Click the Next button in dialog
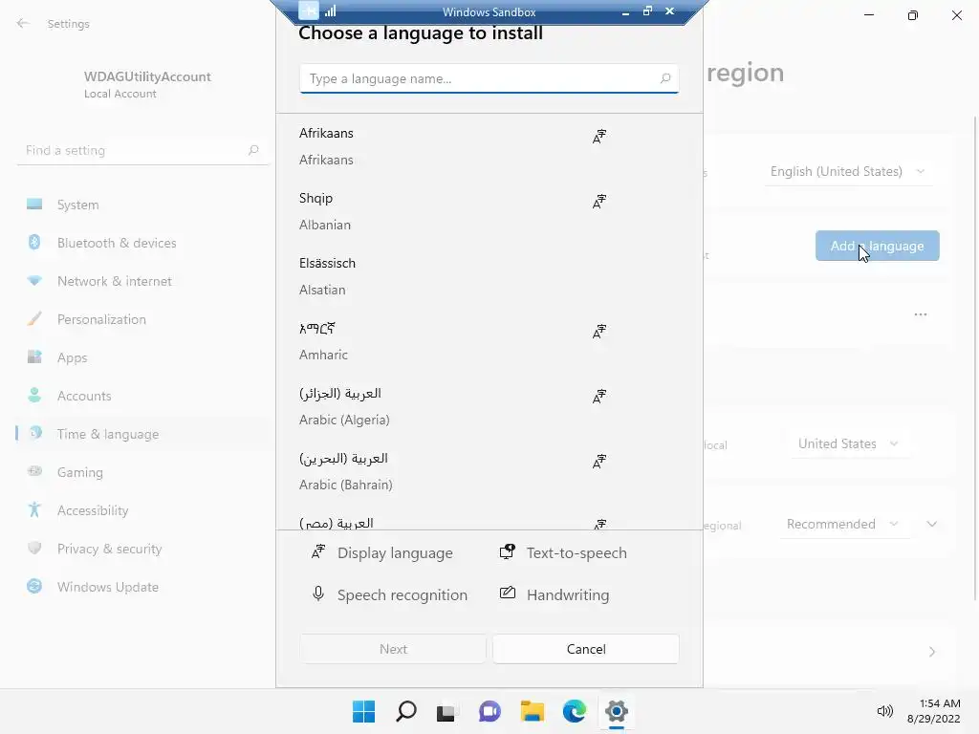Screen dimensions: 979x734 [x=393, y=649]
